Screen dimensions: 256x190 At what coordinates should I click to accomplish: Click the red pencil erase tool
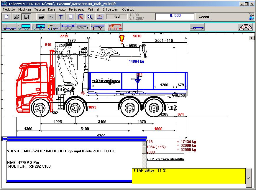pyautogui.click(x=80, y=17)
